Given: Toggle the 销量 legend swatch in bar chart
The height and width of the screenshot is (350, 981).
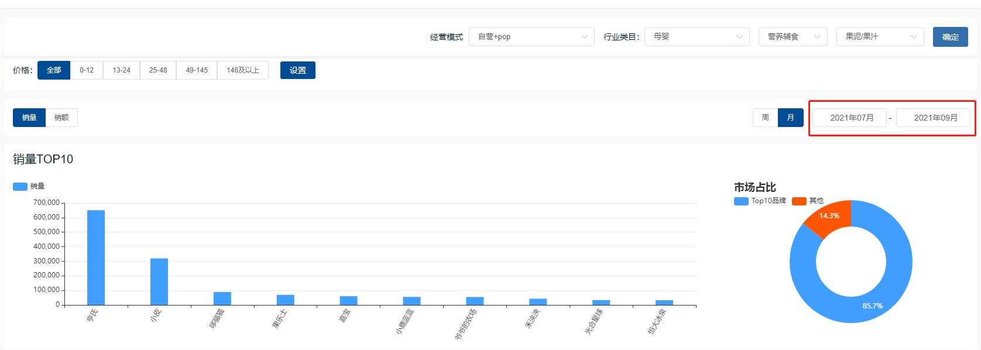Looking at the screenshot, I should [x=20, y=187].
